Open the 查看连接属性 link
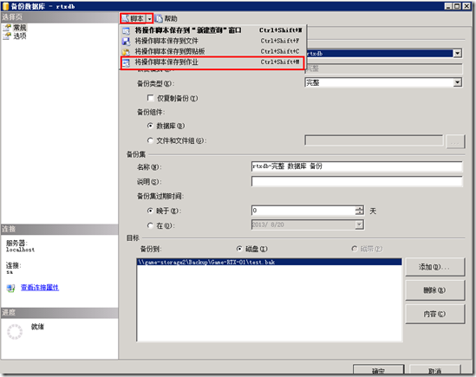 (x=40, y=288)
